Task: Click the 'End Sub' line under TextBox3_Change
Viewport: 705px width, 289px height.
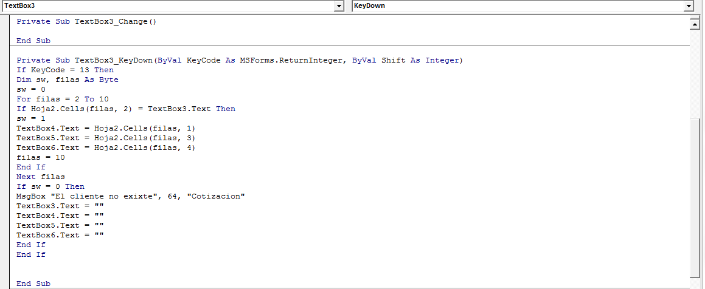Action: (33, 41)
